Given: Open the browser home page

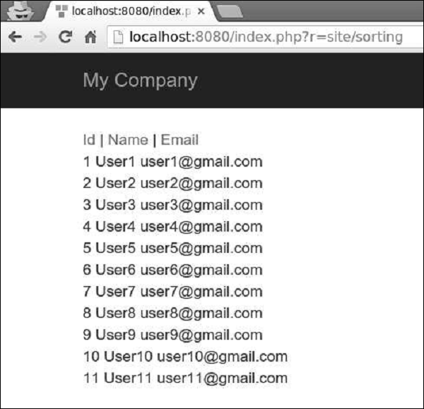Looking at the screenshot, I should (90, 37).
